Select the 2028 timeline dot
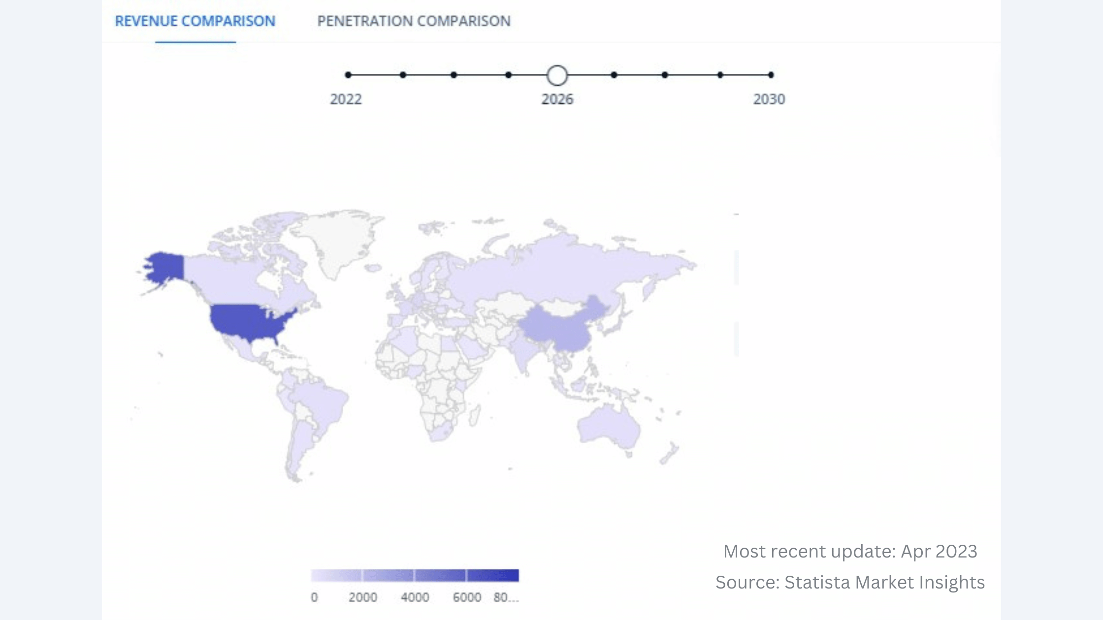The width and height of the screenshot is (1103, 620). point(665,75)
